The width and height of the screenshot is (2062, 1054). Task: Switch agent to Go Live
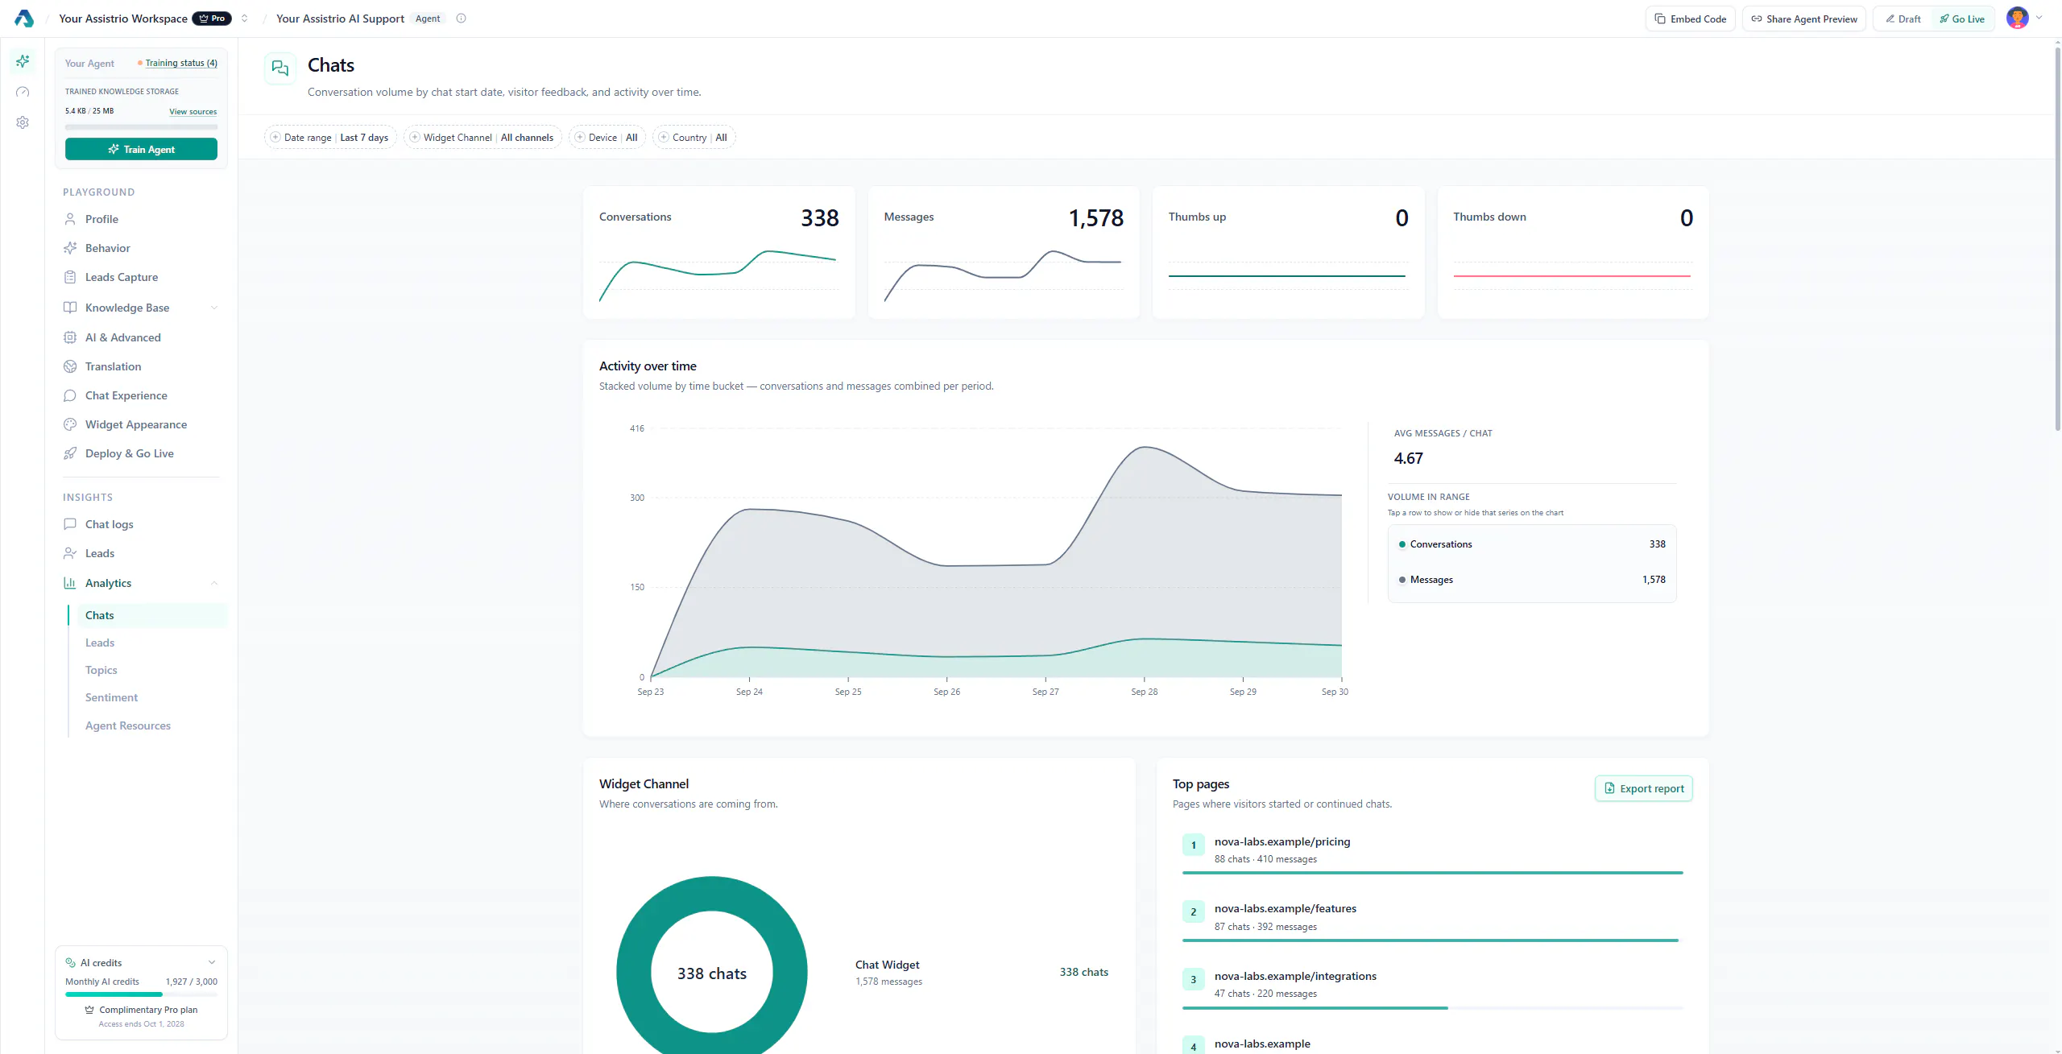tap(1962, 19)
